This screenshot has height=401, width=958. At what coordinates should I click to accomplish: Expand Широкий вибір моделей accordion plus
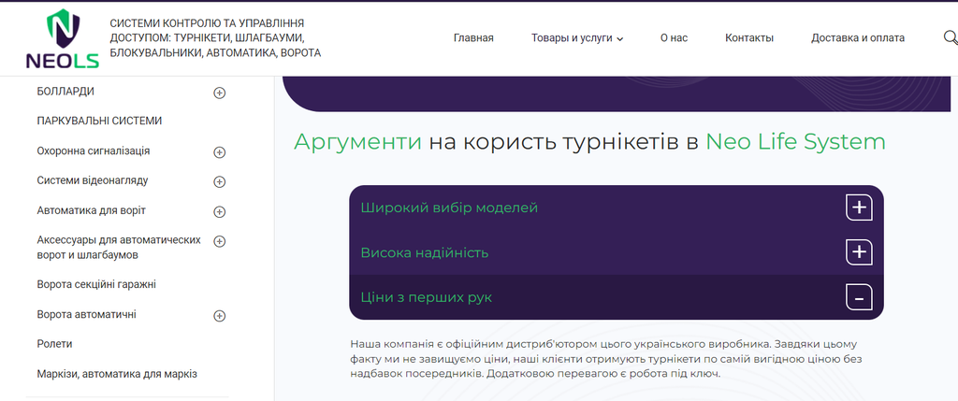[x=859, y=208]
